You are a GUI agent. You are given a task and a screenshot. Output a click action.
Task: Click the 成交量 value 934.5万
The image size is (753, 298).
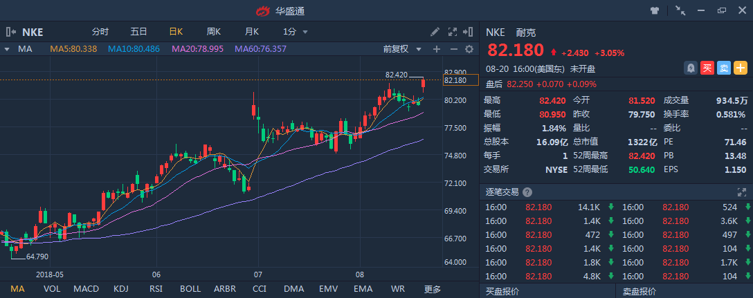pos(732,101)
